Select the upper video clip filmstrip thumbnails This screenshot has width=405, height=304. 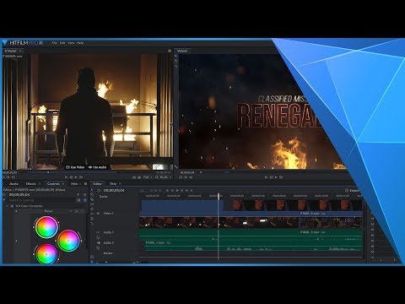(297, 205)
